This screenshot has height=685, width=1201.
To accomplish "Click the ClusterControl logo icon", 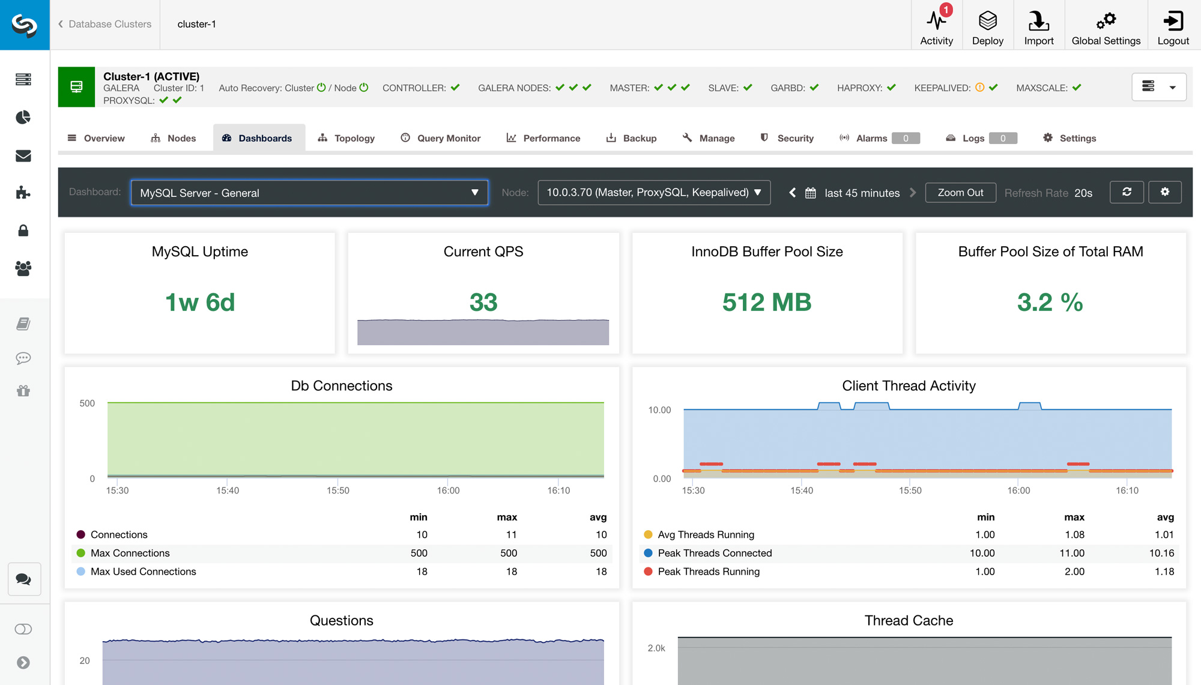I will tap(25, 25).
